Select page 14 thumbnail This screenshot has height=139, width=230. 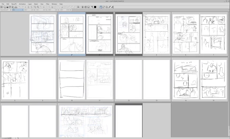[x=186, y=79]
